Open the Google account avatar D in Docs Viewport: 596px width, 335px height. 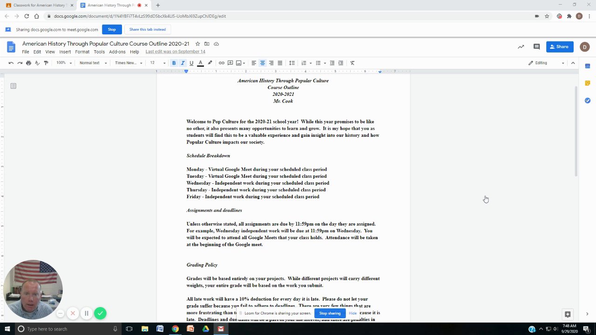click(585, 47)
